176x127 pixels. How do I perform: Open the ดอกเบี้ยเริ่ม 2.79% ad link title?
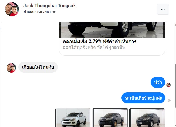click(100, 41)
